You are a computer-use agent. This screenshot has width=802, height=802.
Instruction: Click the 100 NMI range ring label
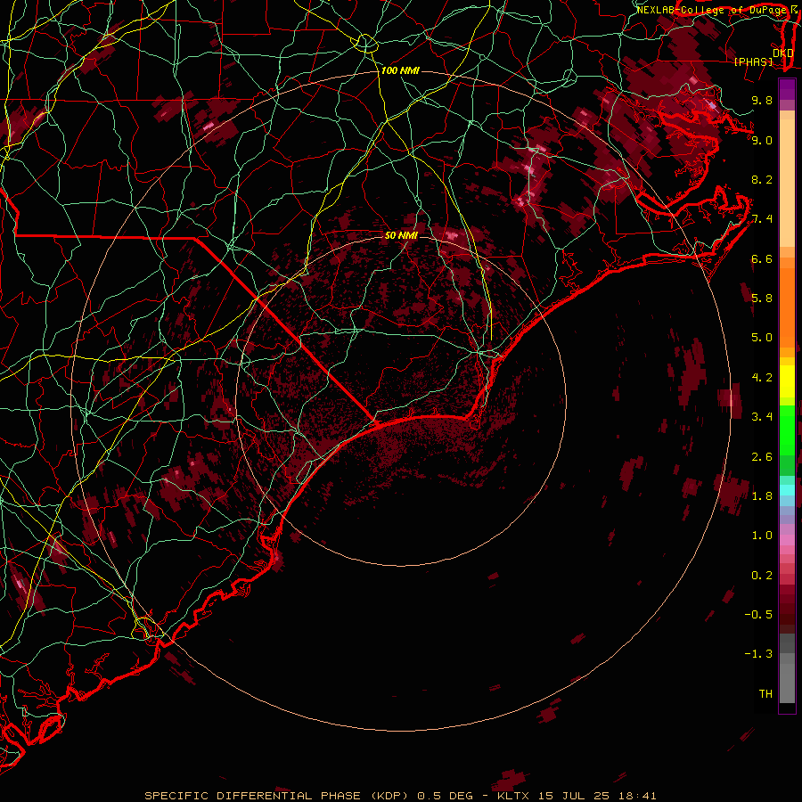400,70
